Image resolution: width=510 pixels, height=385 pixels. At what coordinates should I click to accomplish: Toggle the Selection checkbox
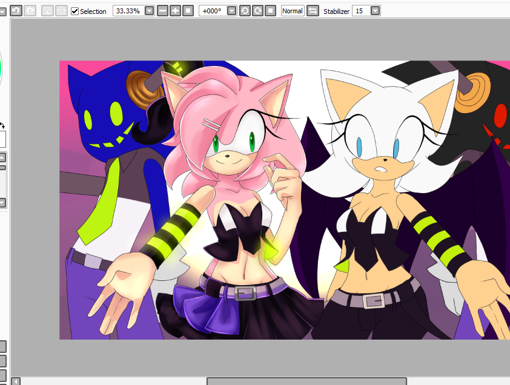[x=75, y=11]
